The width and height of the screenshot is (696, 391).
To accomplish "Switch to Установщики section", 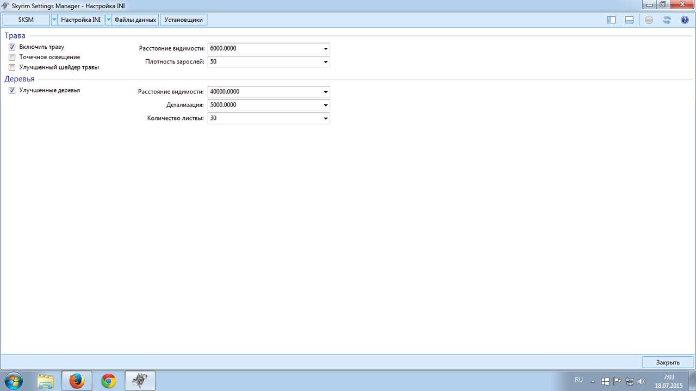I will click(x=184, y=20).
